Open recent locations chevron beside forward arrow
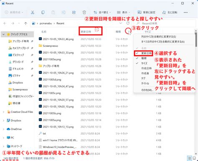This screenshot has width=198, height=161. (19, 23)
